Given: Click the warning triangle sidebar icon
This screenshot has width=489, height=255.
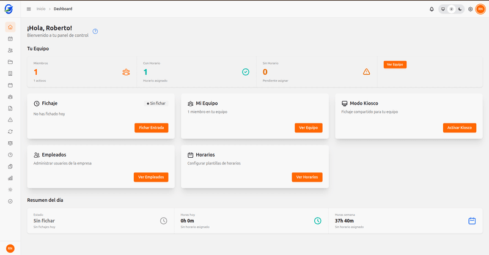Looking at the screenshot, I should [10, 120].
